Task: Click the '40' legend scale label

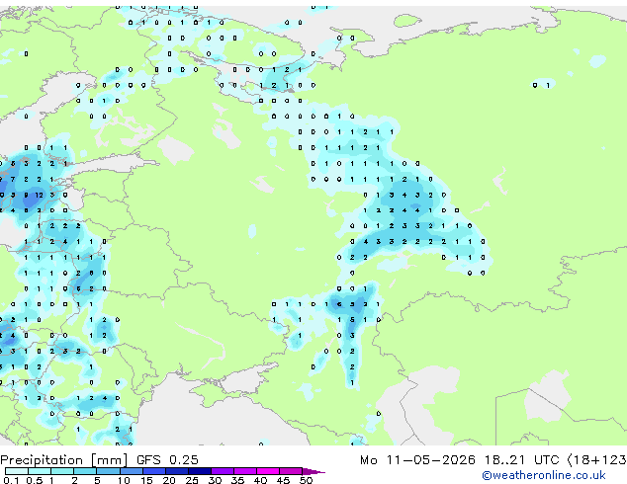Action: 260,480
